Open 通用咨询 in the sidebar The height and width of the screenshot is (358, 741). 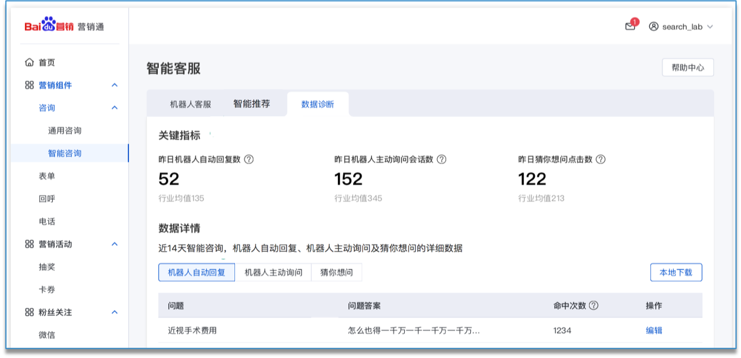coord(65,131)
